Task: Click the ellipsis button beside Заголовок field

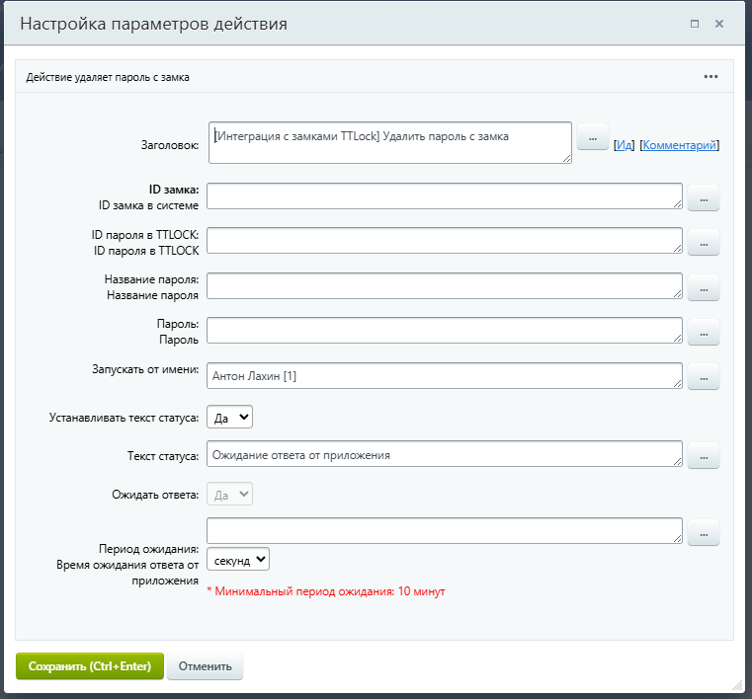Action: 592,139
